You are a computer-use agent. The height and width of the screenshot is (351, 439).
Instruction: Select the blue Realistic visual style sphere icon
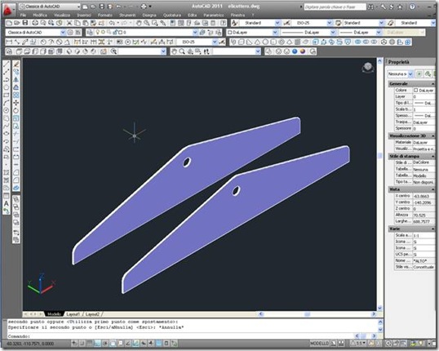point(295,51)
